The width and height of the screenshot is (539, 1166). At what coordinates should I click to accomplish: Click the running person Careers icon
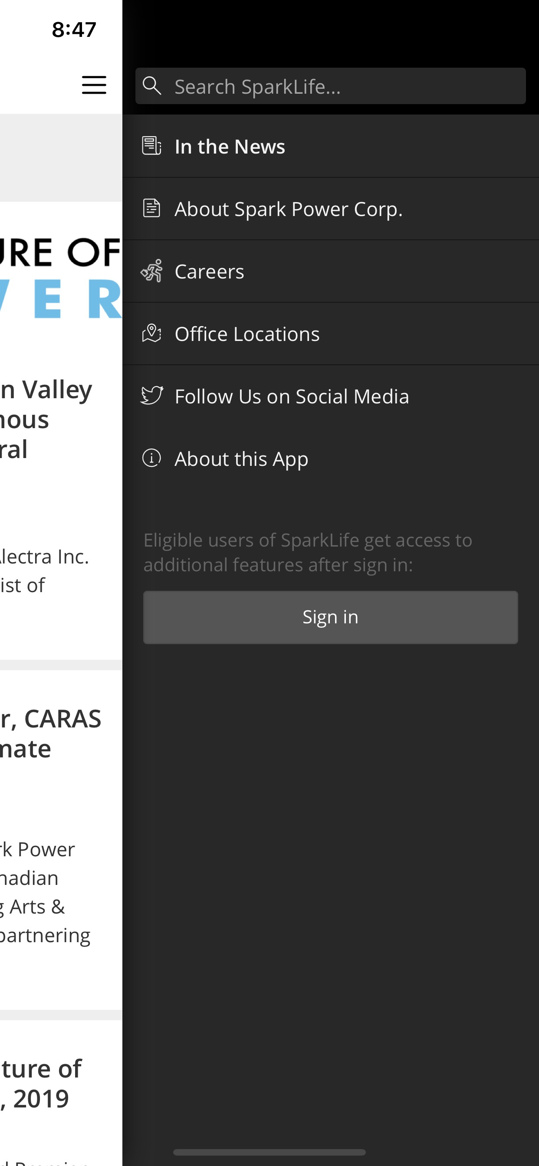coord(151,271)
